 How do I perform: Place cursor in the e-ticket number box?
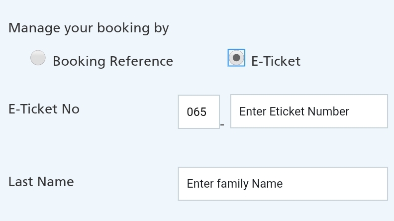pos(309,111)
